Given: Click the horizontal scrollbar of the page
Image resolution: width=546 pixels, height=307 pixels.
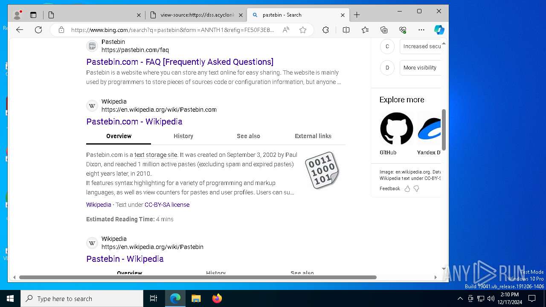Looking at the screenshot, I should click(x=197, y=277).
